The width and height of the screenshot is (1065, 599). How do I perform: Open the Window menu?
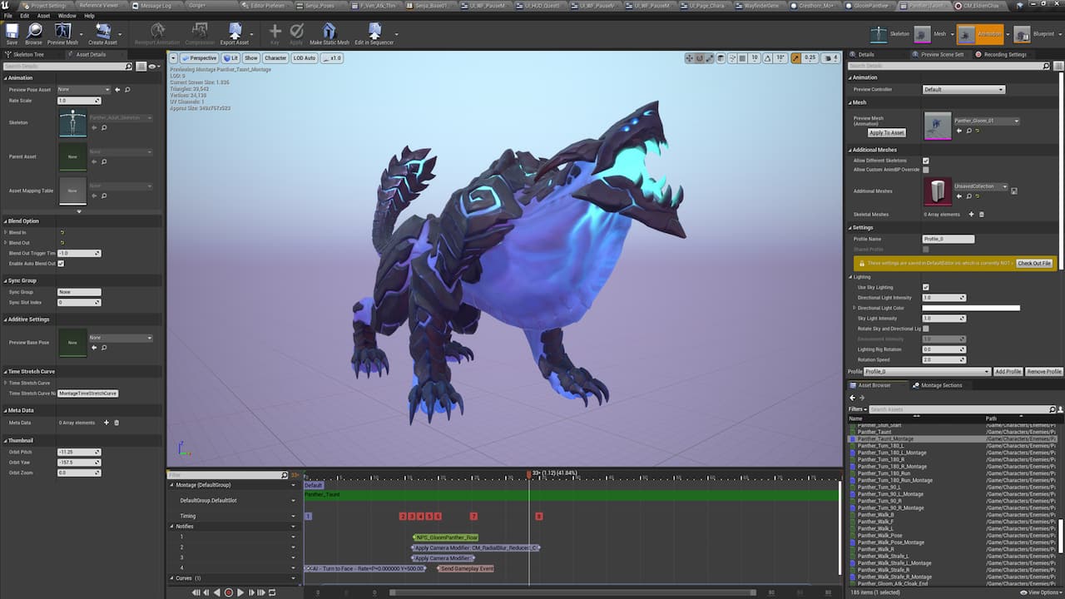pos(67,16)
